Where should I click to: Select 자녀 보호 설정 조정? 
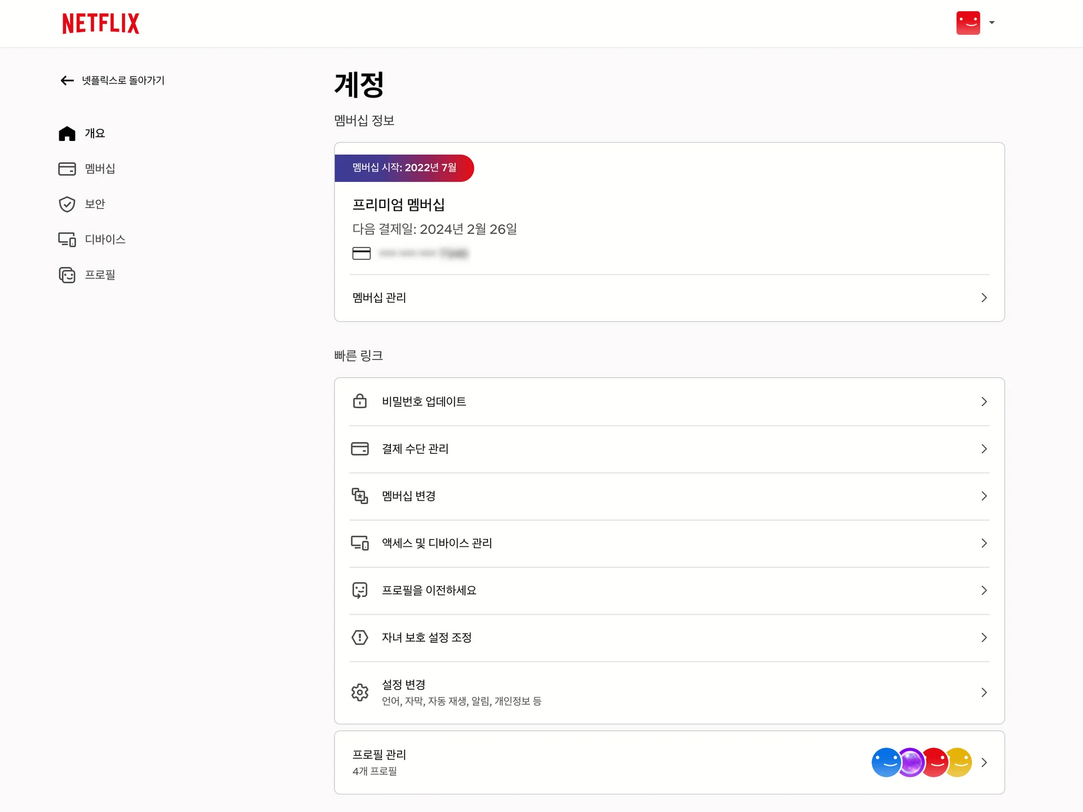[x=426, y=637]
